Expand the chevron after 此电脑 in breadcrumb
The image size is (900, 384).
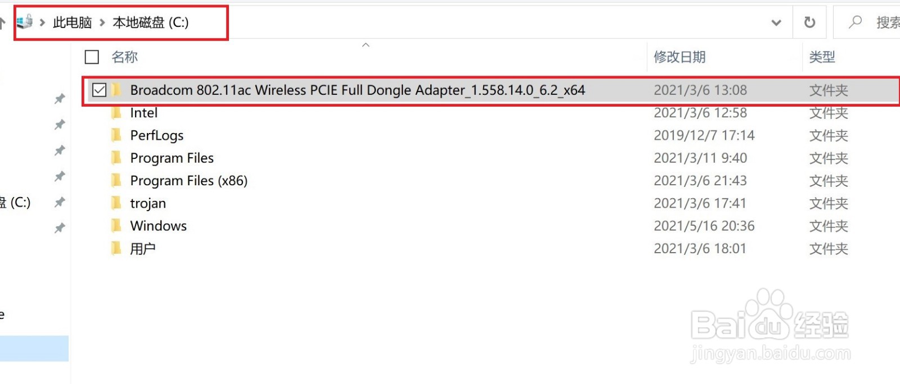click(102, 22)
